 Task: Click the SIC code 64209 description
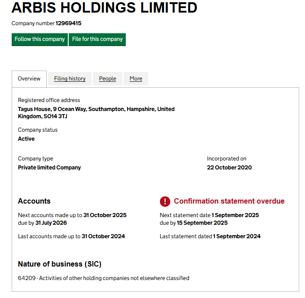tap(103, 278)
